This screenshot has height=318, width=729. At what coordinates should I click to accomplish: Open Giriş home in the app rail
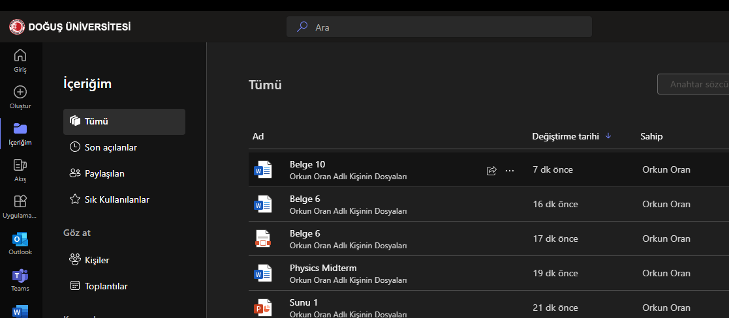(x=20, y=61)
